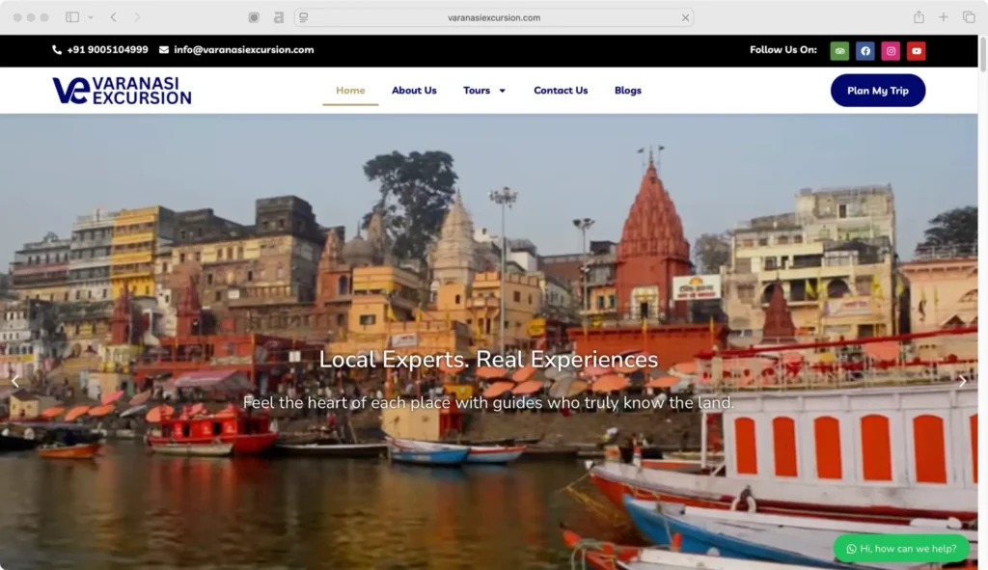
Task: Advance the carousel with the right arrow
Action: coord(962,381)
